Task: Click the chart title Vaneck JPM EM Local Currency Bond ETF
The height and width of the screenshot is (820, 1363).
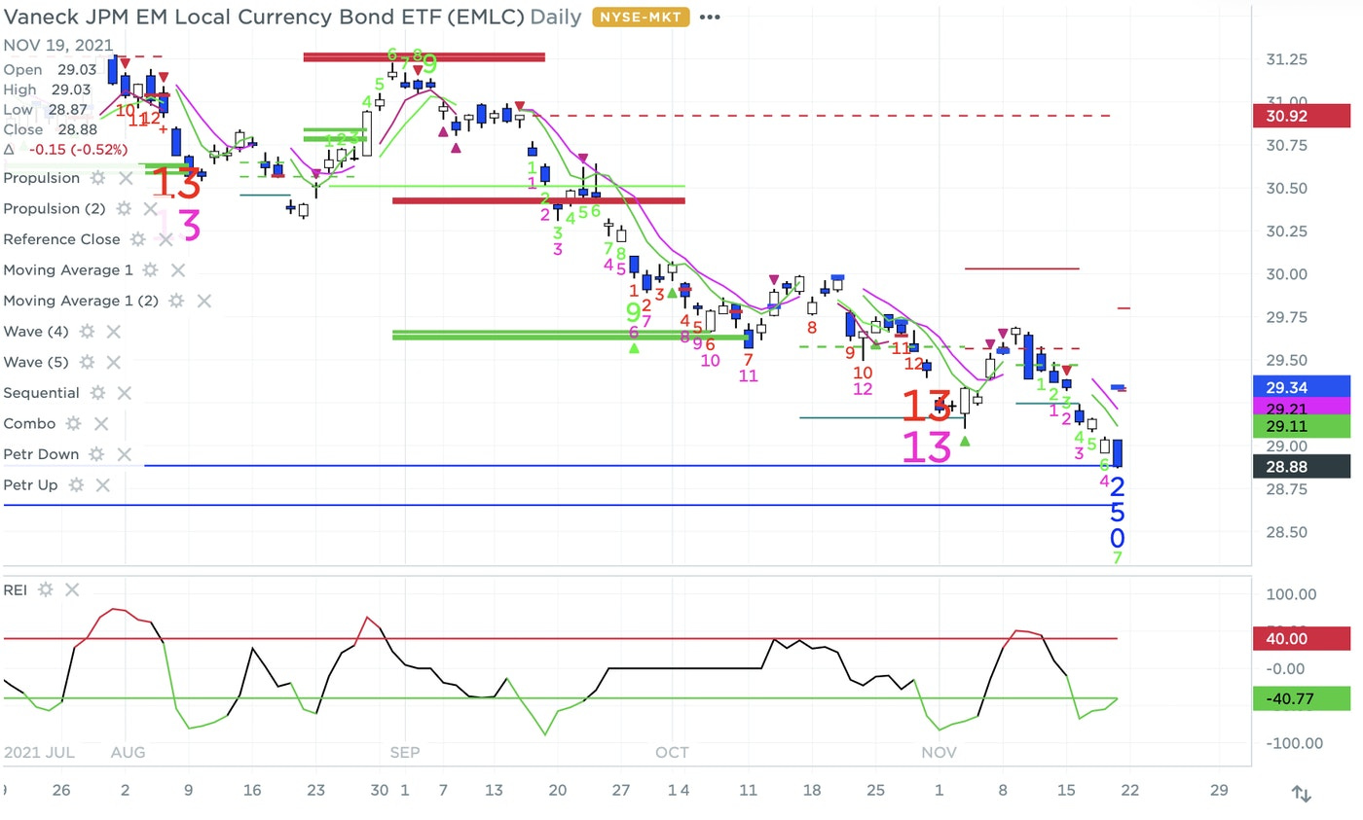Action: 264,17
